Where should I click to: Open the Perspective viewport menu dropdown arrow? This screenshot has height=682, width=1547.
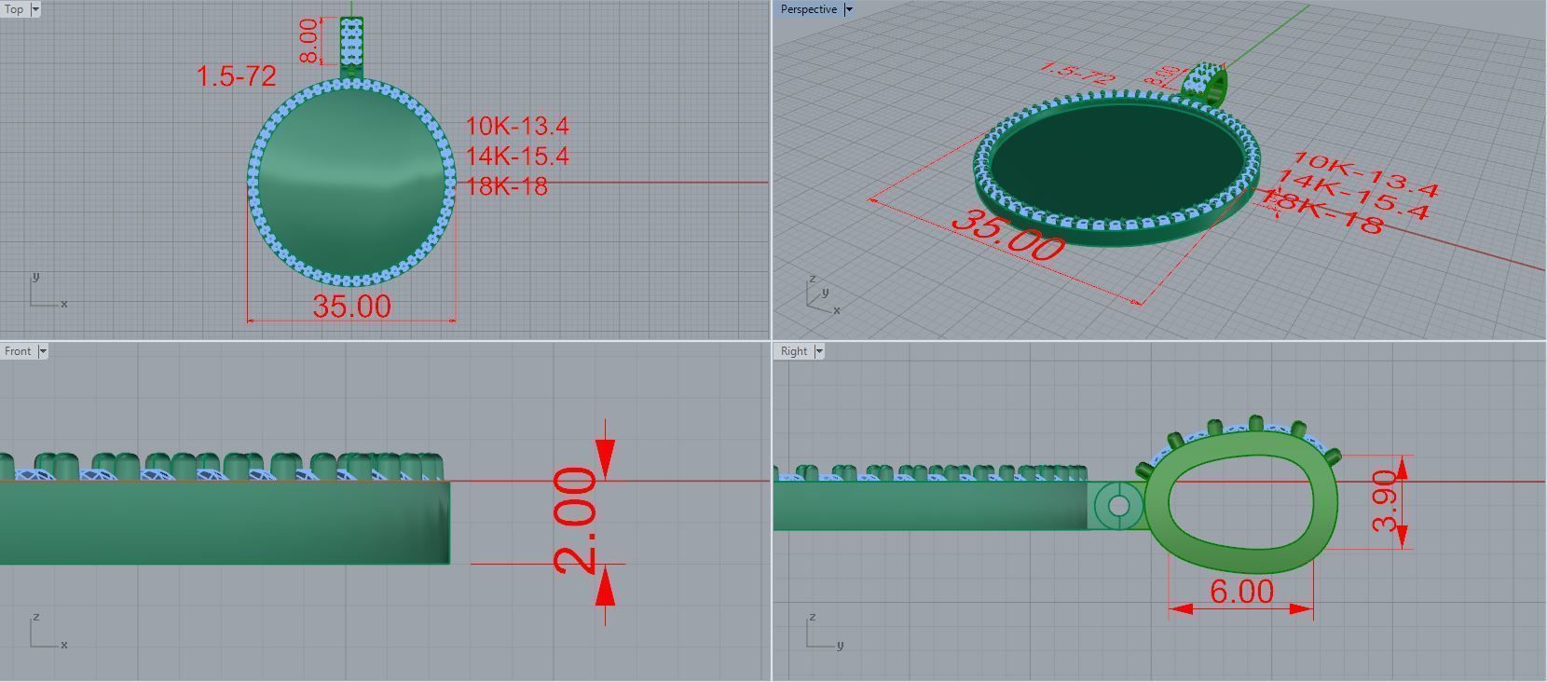(x=848, y=9)
